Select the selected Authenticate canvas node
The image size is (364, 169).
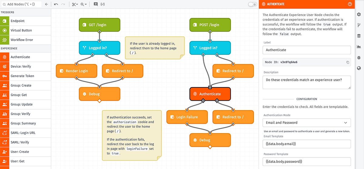coord(210,94)
